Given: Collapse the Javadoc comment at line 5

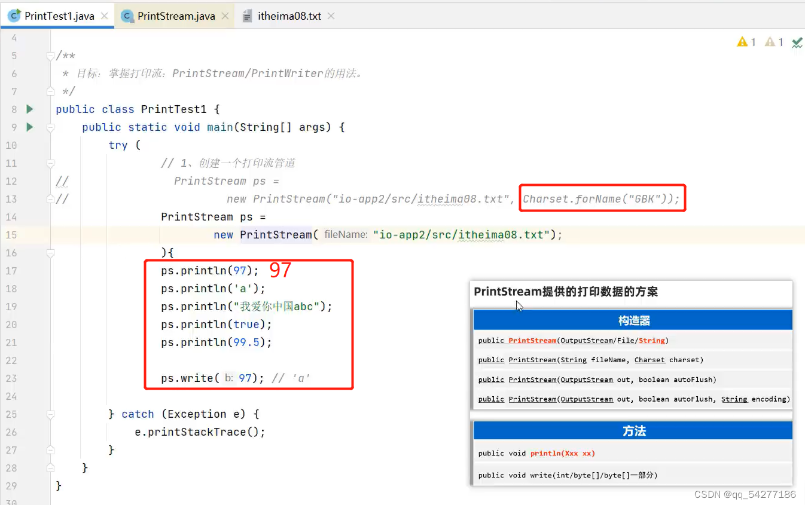Looking at the screenshot, I should tap(50, 56).
